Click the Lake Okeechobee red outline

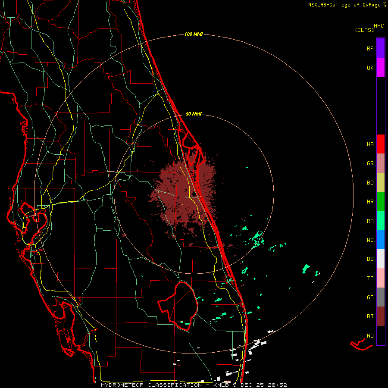(x=178, y=306)
